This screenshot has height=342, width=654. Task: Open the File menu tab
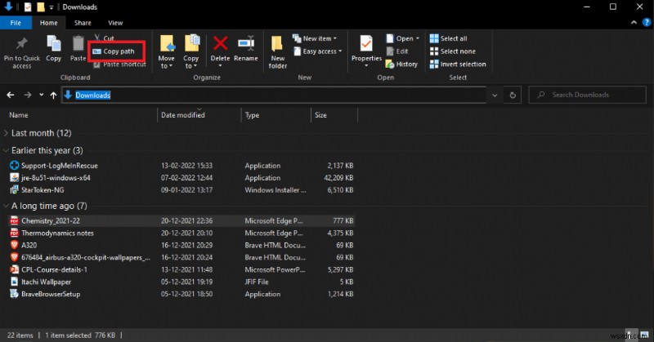point(16,23)
